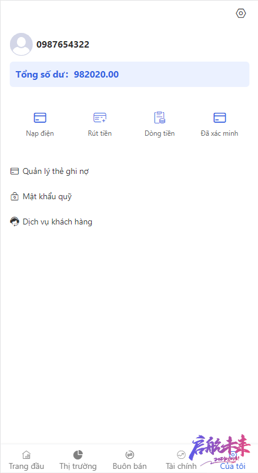
Task: Open the Tài chính tab
Action: tap(181, 459)
